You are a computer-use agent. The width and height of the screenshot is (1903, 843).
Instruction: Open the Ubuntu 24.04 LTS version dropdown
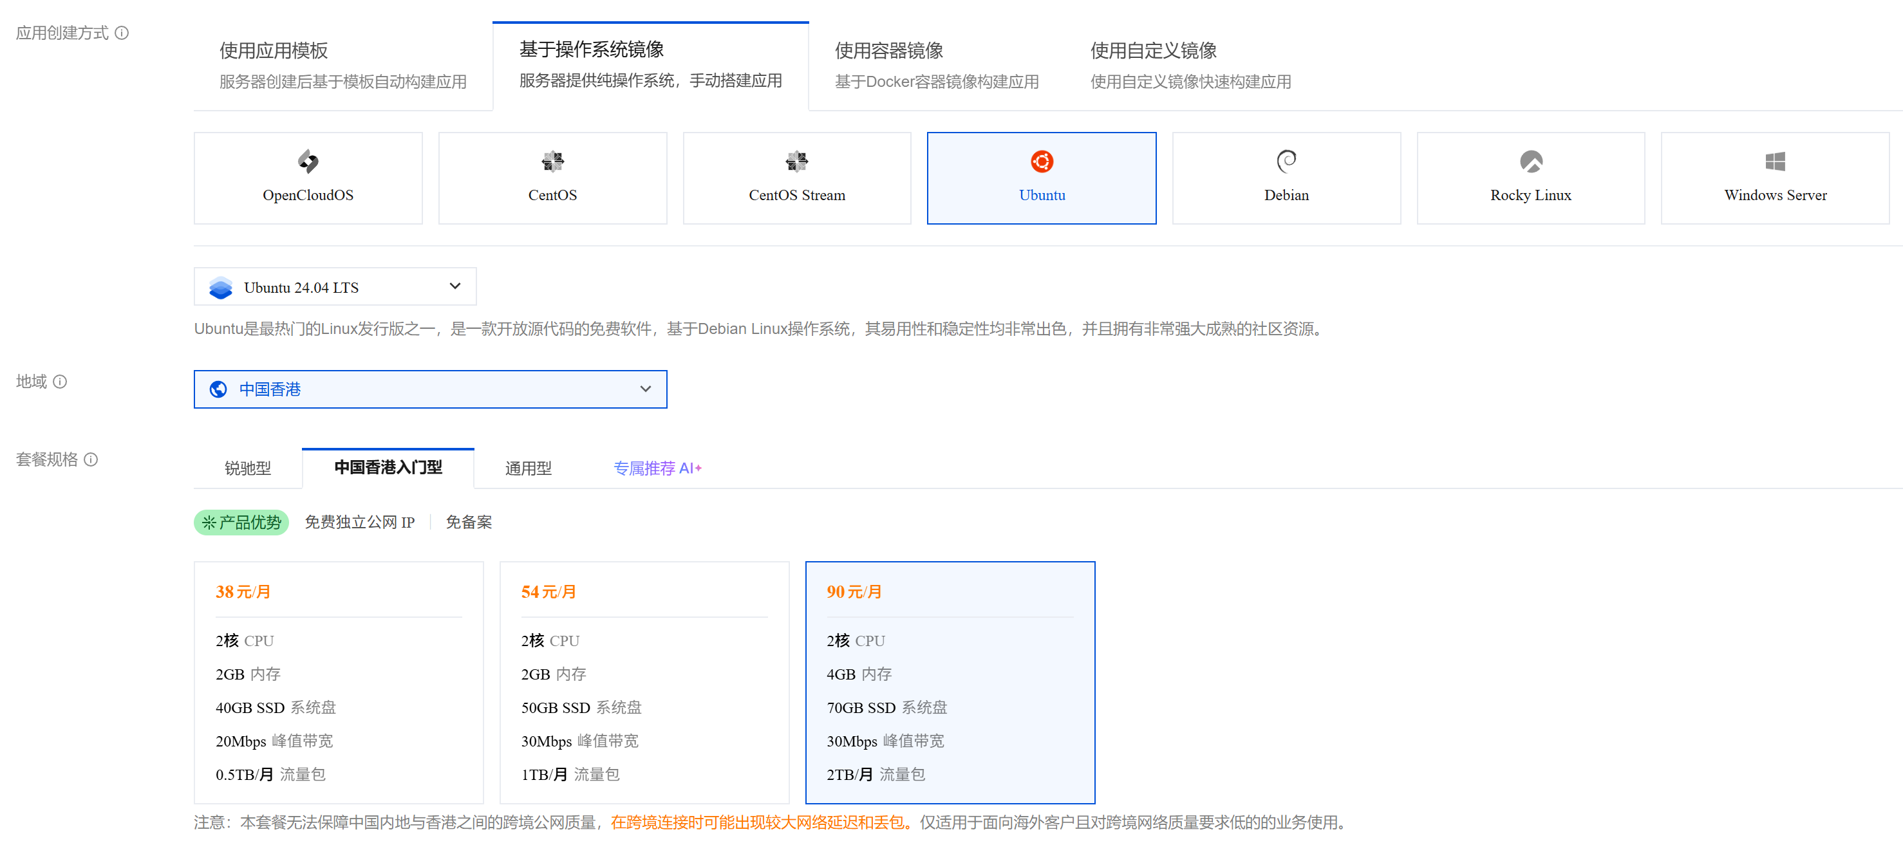(335, 286)
